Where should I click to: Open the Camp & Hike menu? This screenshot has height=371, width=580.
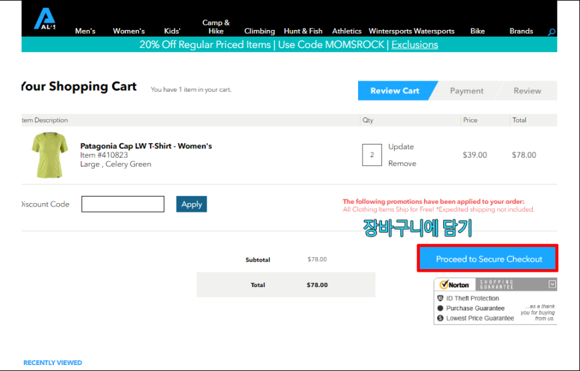tap(216, 27)
